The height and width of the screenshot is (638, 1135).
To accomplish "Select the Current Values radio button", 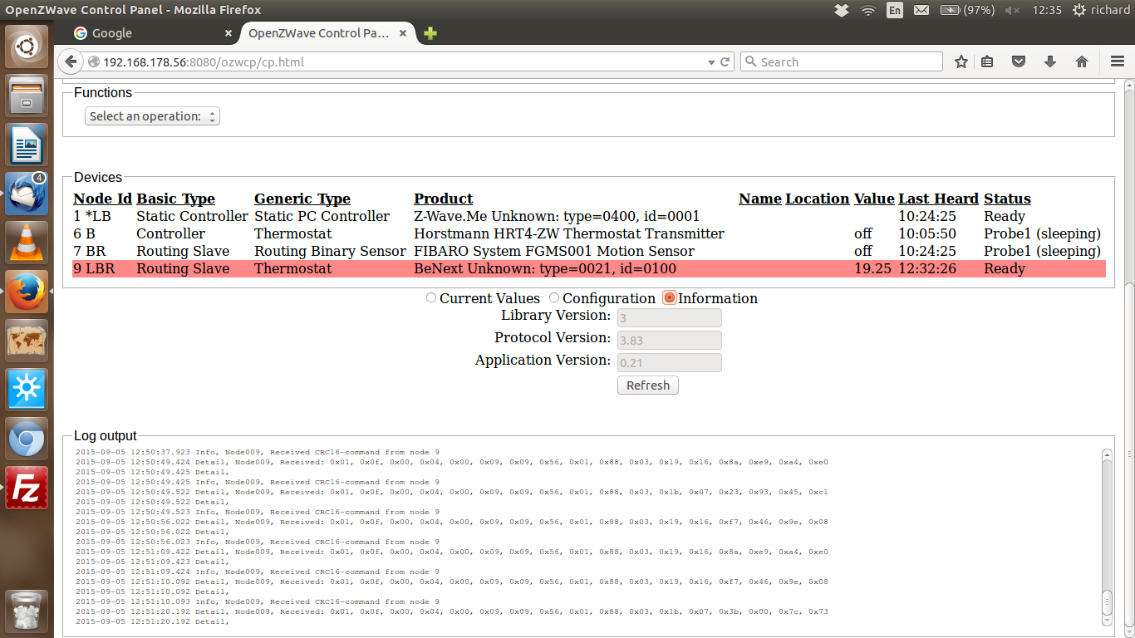I will point(430,297).
